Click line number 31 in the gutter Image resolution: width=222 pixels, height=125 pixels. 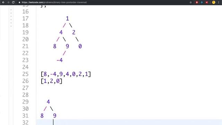pyautogui.click(x=25, y=116)
